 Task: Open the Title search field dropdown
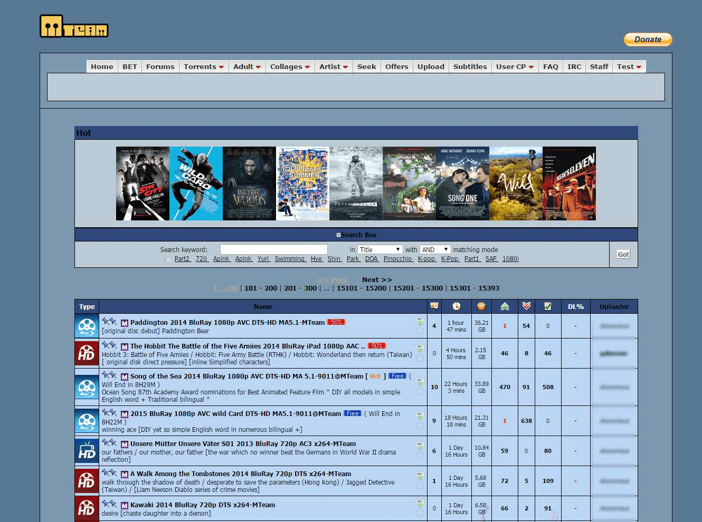click(380, 249)
